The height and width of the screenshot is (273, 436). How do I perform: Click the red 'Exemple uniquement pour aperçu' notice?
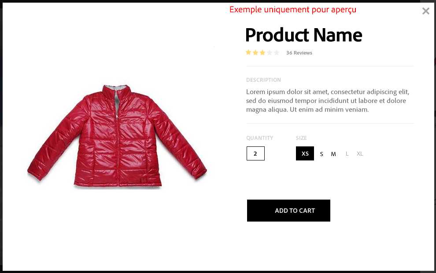click(x=293, y=10)
